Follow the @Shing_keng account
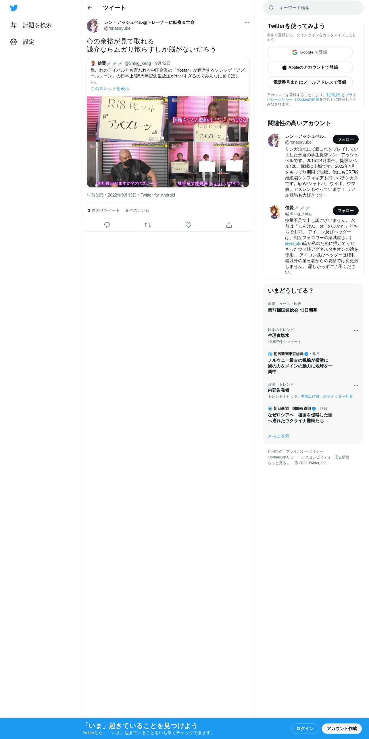This screenshot has width=369, height=739. [345, 211]
